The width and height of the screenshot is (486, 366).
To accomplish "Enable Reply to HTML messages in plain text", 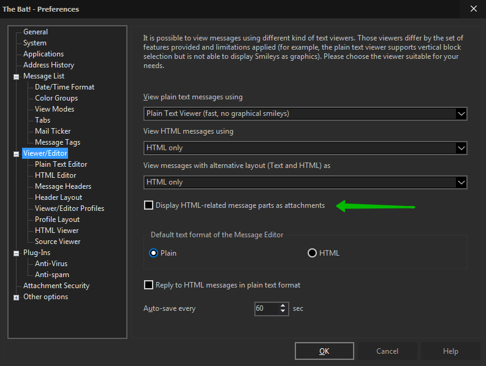I will (148, 284).
